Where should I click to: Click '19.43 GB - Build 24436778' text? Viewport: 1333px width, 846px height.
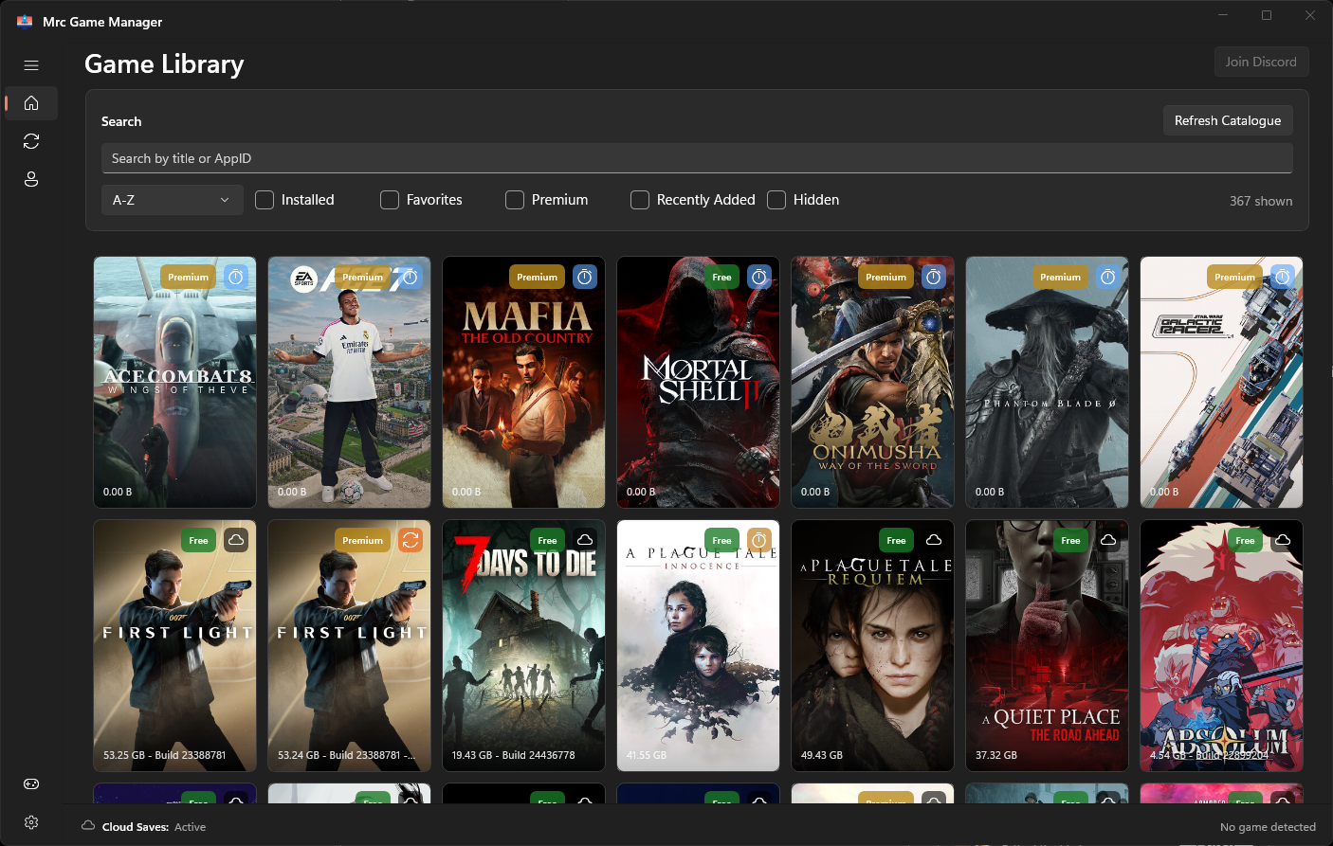[x=513, y=755]
